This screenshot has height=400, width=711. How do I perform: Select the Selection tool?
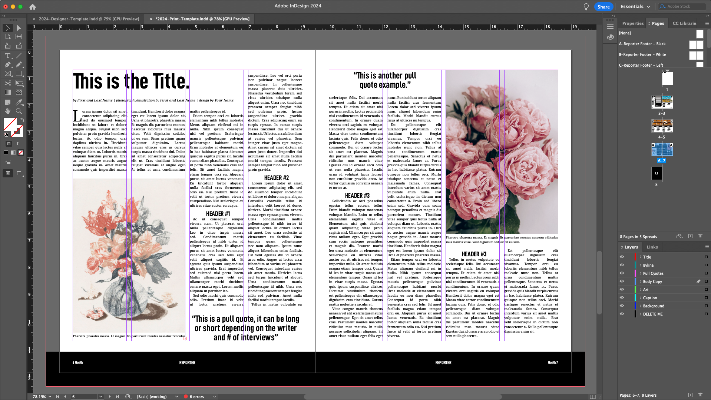coord(8,28)
